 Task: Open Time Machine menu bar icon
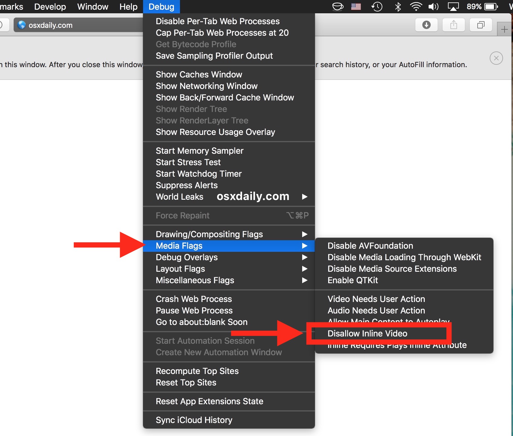[377, 7]
